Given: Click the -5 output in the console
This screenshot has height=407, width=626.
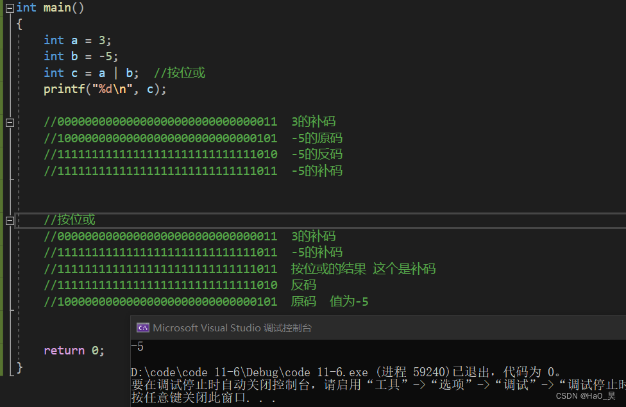Looking at the screenshot, I should click(137, 346).
